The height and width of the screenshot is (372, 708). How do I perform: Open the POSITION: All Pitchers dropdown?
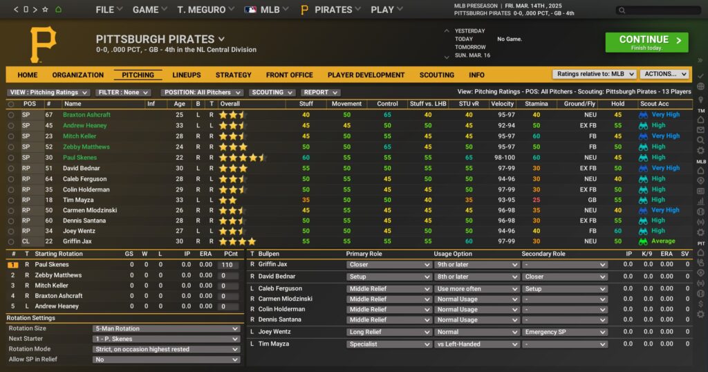[203, 92]
